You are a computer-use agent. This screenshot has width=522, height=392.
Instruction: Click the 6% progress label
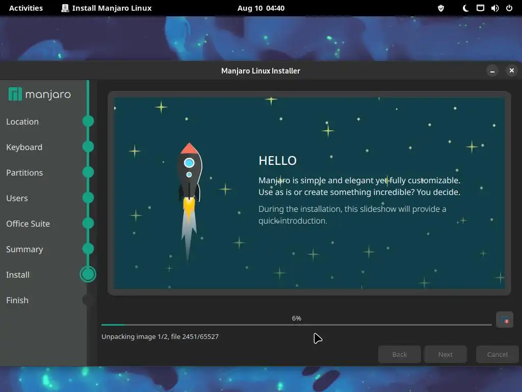(297, 318)
